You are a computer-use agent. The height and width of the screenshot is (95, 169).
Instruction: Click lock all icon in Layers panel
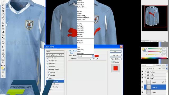(x=153, y=69)
